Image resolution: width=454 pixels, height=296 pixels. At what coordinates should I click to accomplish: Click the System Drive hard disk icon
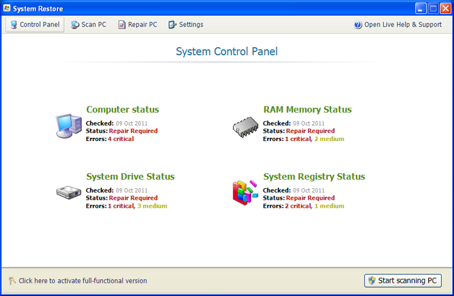click(68, 192)
